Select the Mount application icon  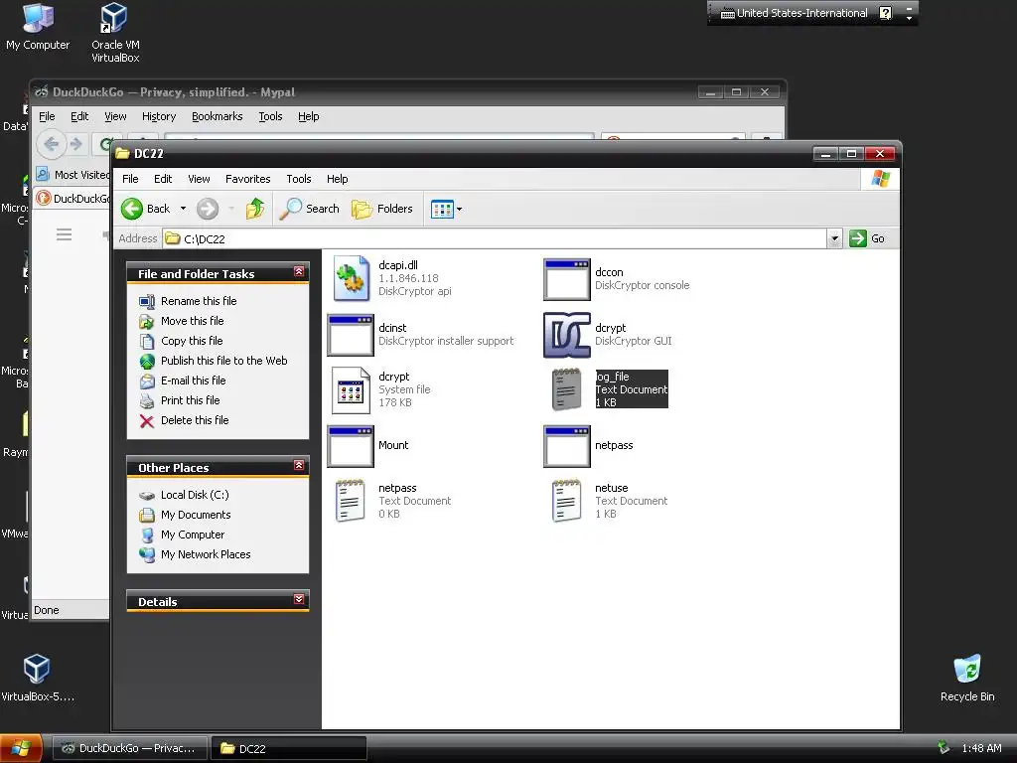(x=351, y=446)
